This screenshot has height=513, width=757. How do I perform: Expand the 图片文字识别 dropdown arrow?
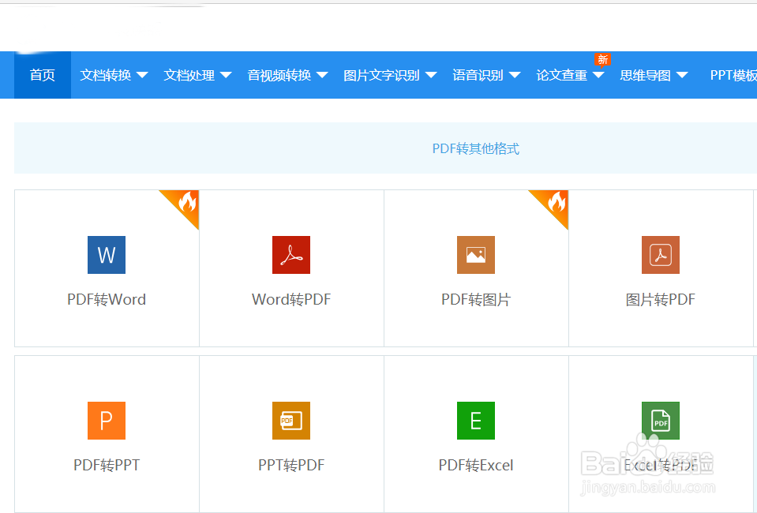coord(431,75)
